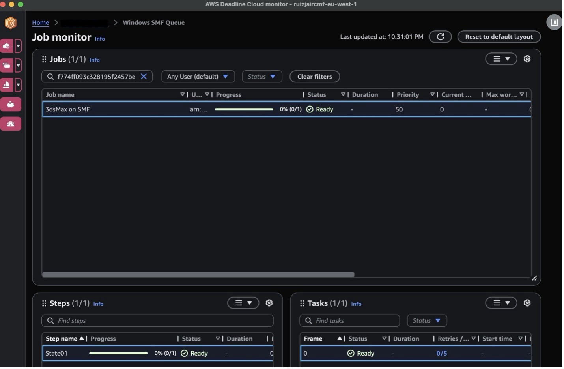The image size is (564, 369).
Task: Open Jobs panel settings gear
Action: click(527, 59)
